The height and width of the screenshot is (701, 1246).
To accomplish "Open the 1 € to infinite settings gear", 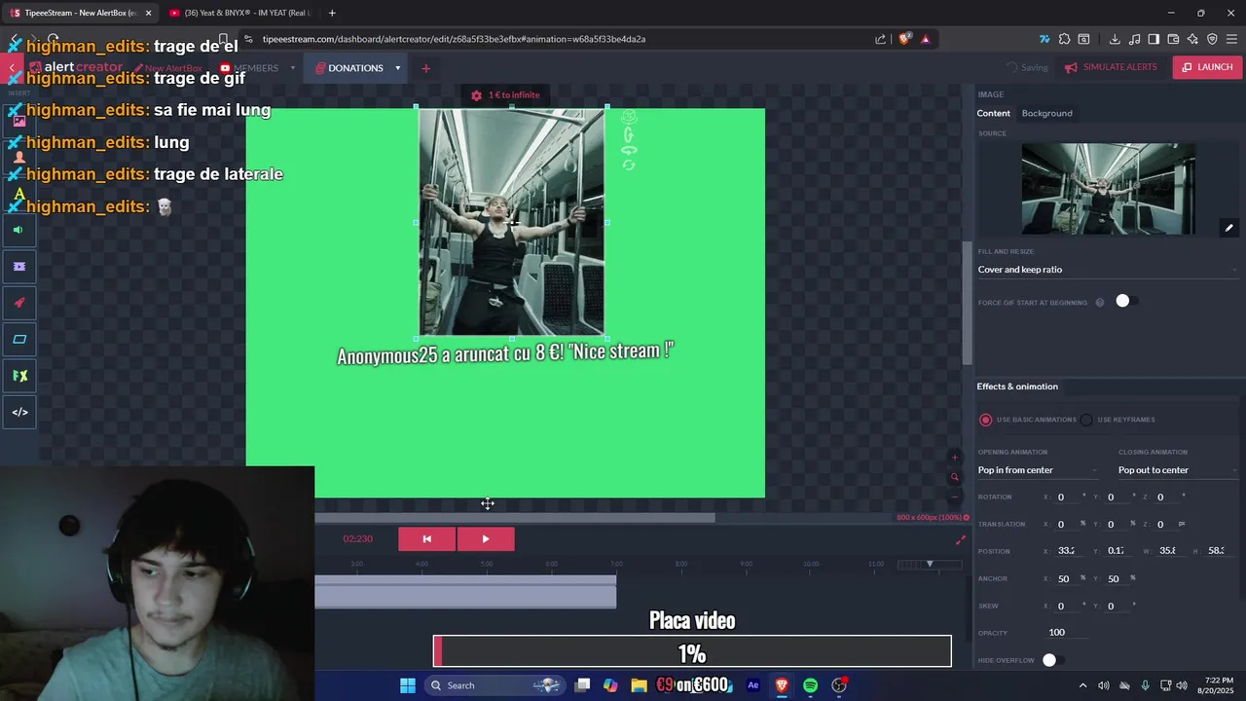I will coord(476,95).
